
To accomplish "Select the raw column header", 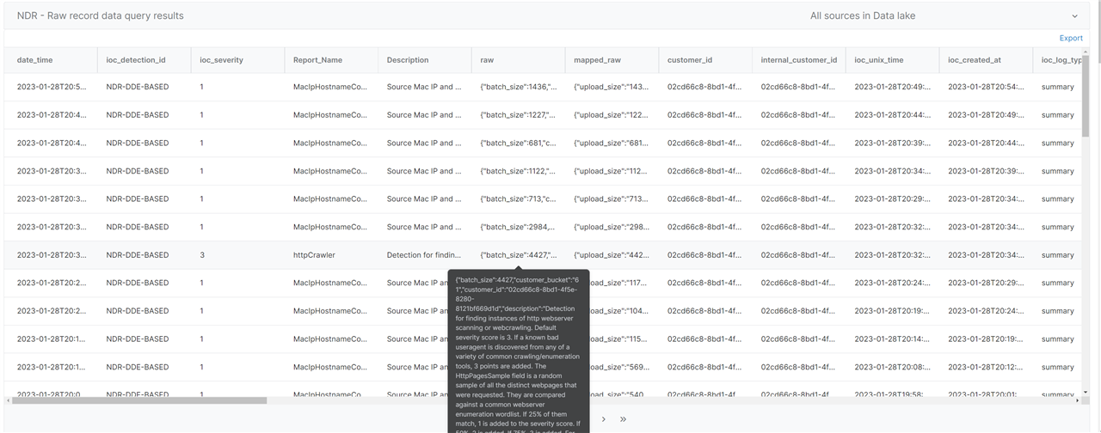I will pos(487,60).
